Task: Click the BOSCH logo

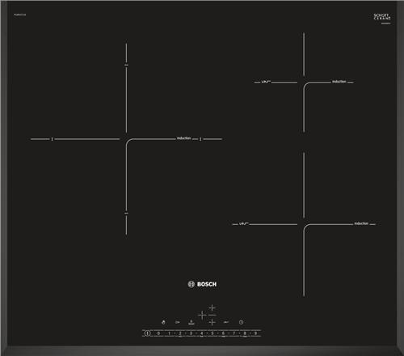Action: (202, 284)
